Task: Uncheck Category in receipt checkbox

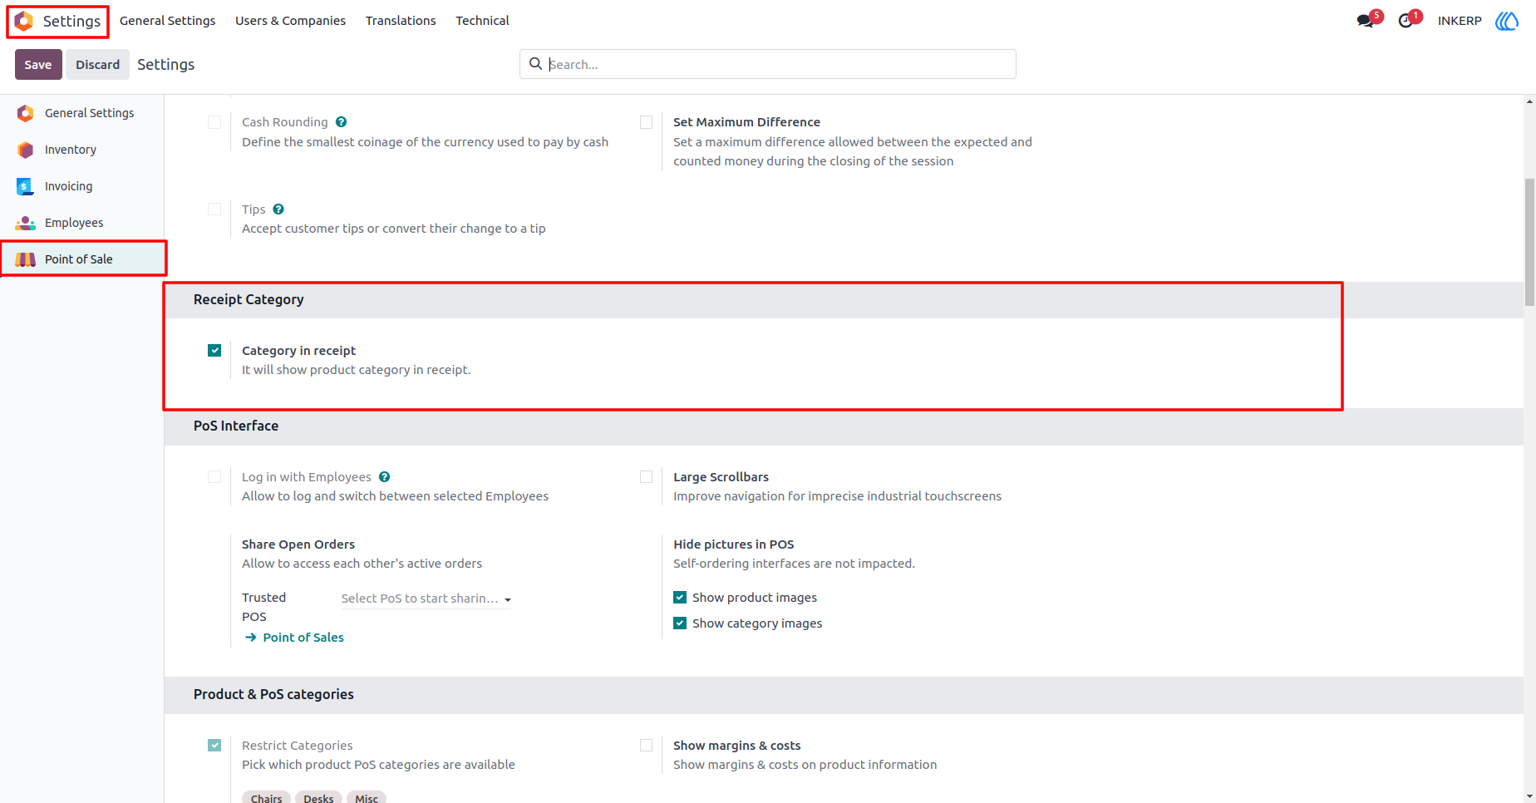Action: click(x=214, y=351)
